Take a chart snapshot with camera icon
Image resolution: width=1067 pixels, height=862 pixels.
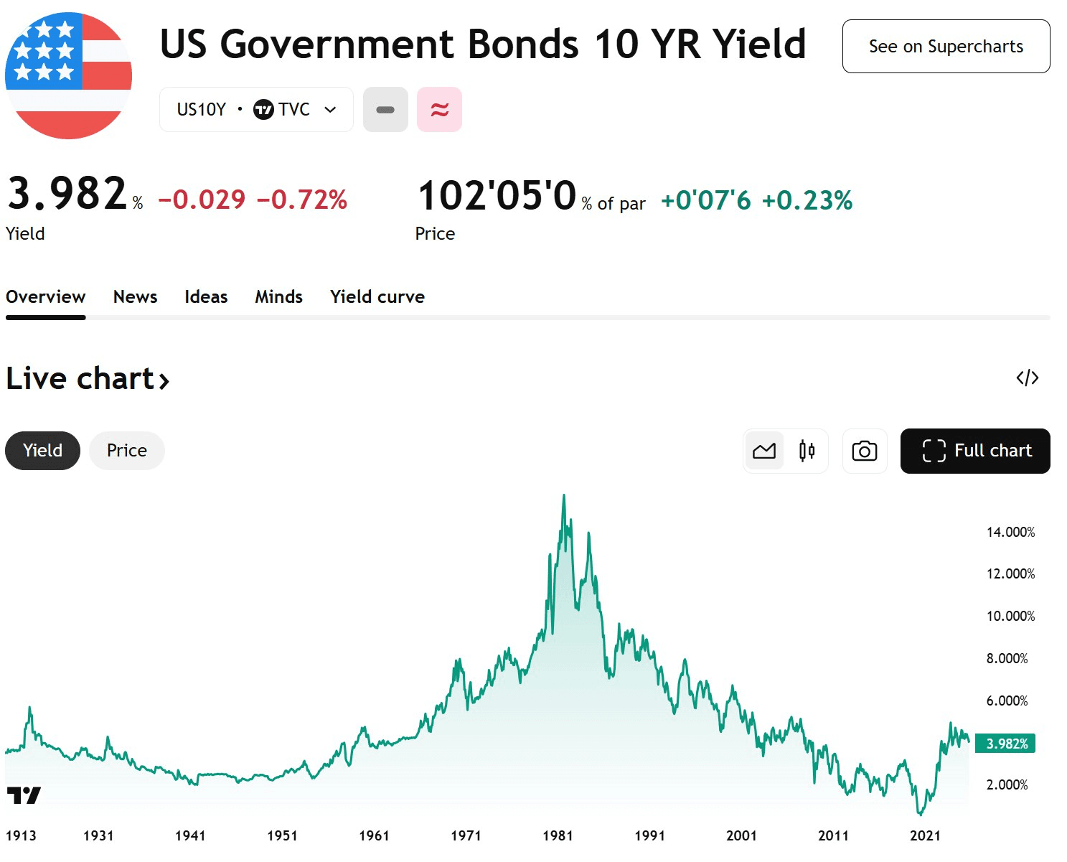(864, 451)
